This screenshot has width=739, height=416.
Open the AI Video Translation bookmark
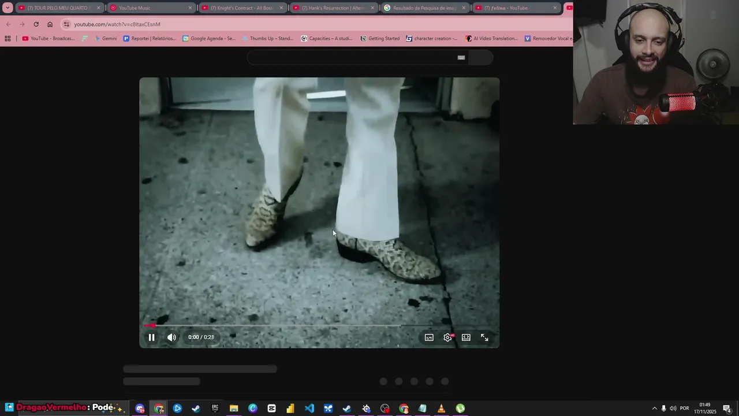click(x=491, y=39)
